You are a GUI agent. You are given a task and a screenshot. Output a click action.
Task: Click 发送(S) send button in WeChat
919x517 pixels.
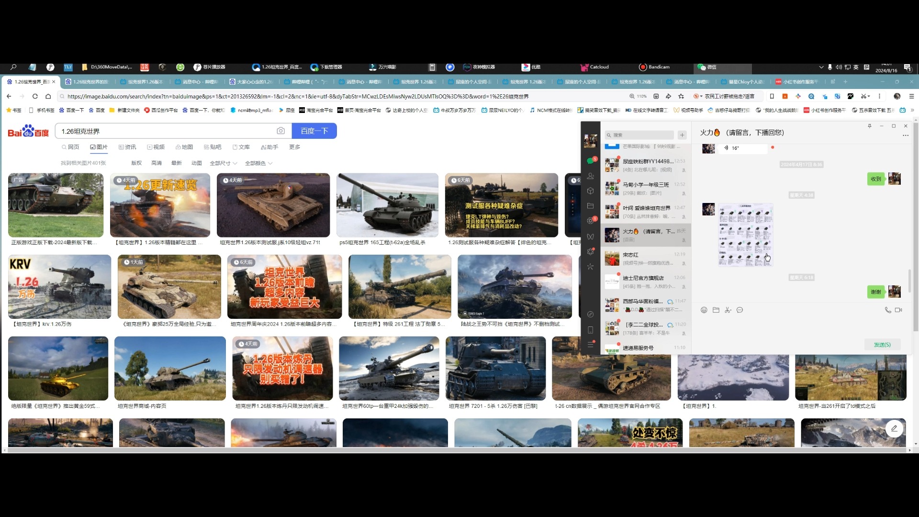(882, 345)
